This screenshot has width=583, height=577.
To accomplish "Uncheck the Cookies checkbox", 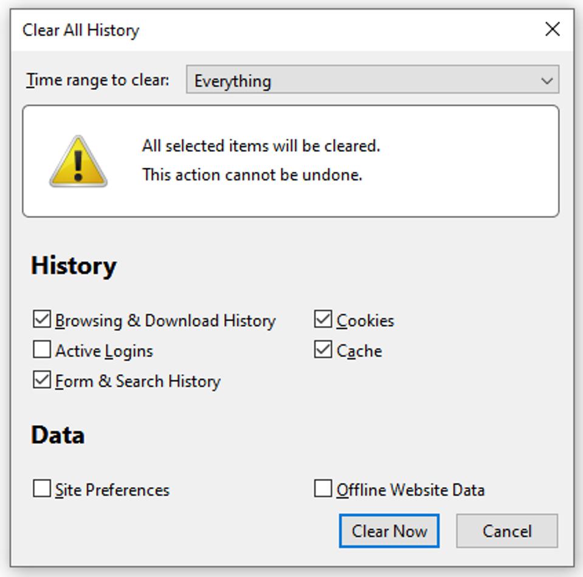I will (x=323, y=319).
